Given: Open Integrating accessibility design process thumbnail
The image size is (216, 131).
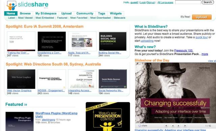Looking at the screenshot, I should click(82, 79).
